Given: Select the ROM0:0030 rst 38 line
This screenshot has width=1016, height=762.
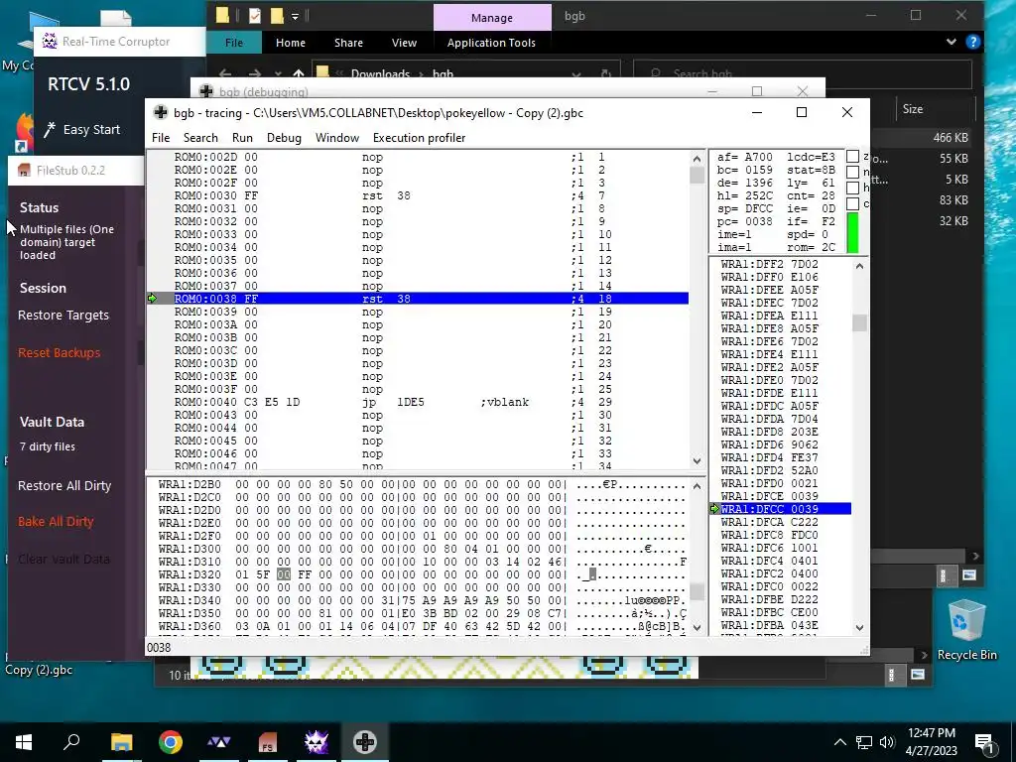Looking at the screenshot, I should click(x=431, y=195).
